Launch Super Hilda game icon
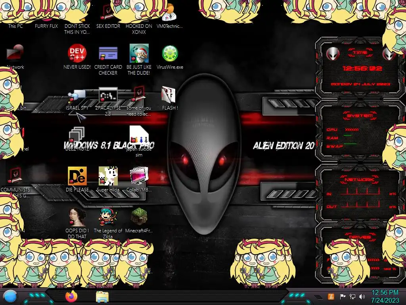Image resolution: width=406 pixels, height=305 pixels. (108, 176)
